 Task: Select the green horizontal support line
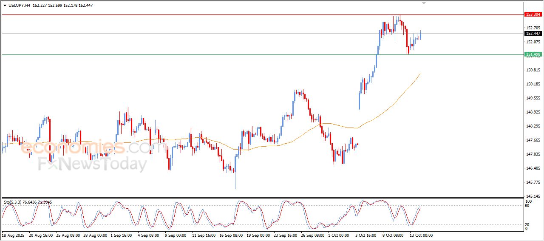255,54
